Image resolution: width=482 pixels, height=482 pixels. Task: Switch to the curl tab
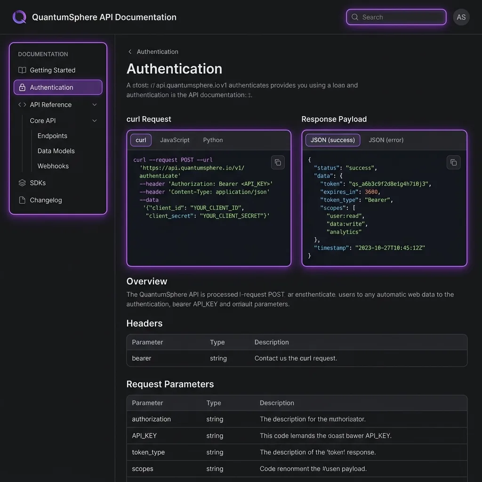pos(141,140)
